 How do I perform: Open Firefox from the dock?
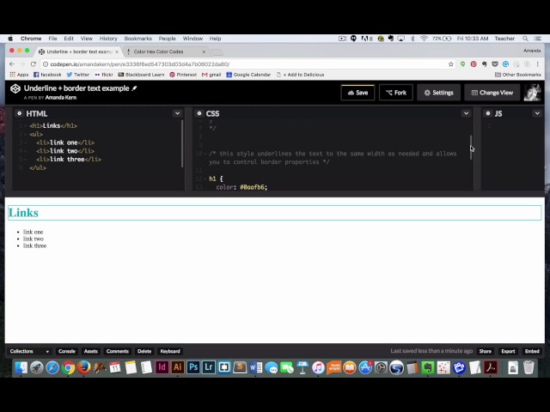84,367
